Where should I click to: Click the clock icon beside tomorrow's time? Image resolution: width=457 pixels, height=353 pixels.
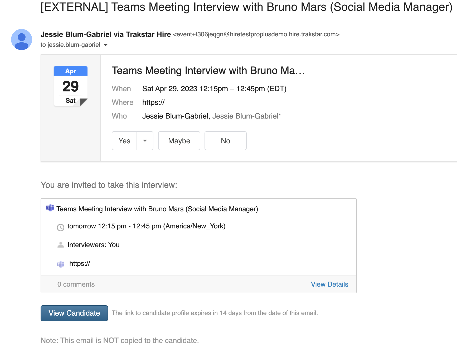pos(61,227)
